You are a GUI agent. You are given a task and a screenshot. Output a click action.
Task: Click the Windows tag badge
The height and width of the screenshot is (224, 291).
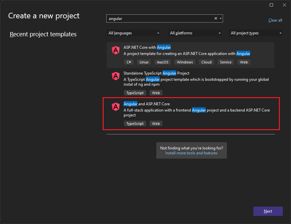coord(184,62)
